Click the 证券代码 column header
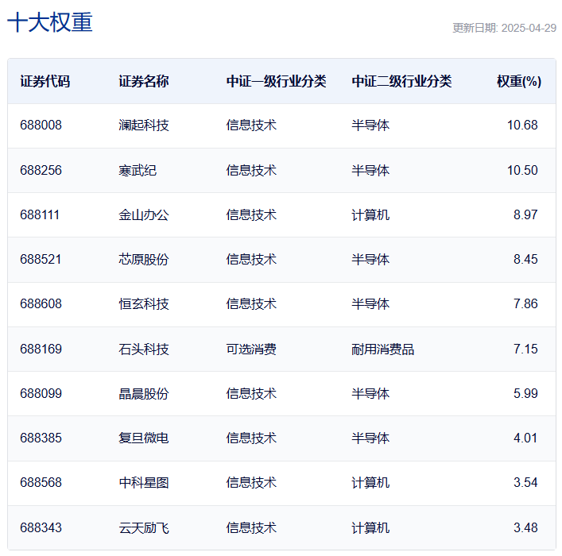 click(45, 81)
